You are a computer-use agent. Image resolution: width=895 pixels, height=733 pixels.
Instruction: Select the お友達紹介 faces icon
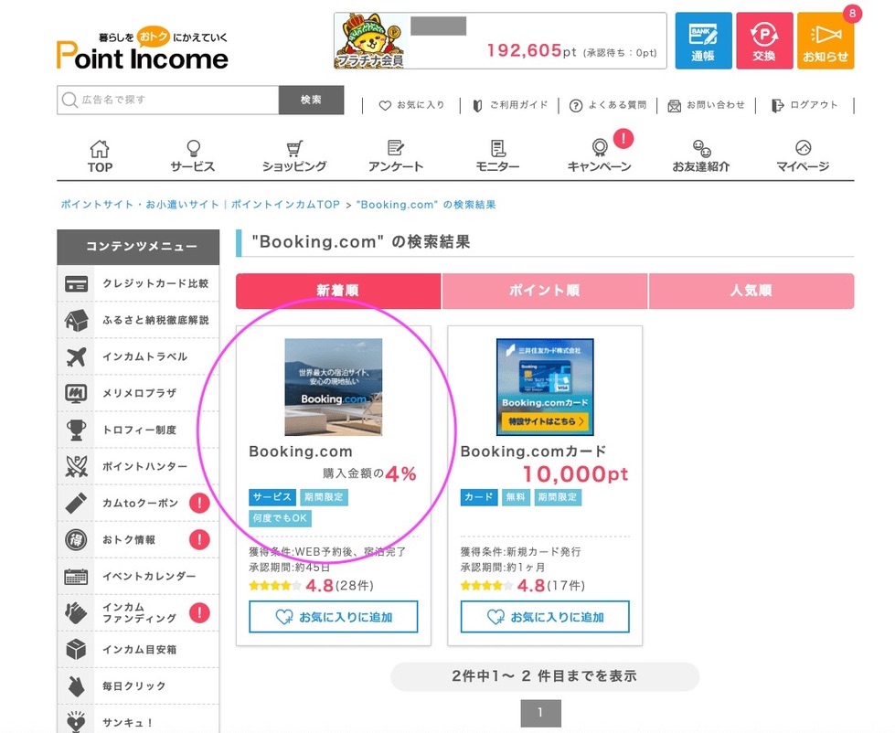pos(701,155)
